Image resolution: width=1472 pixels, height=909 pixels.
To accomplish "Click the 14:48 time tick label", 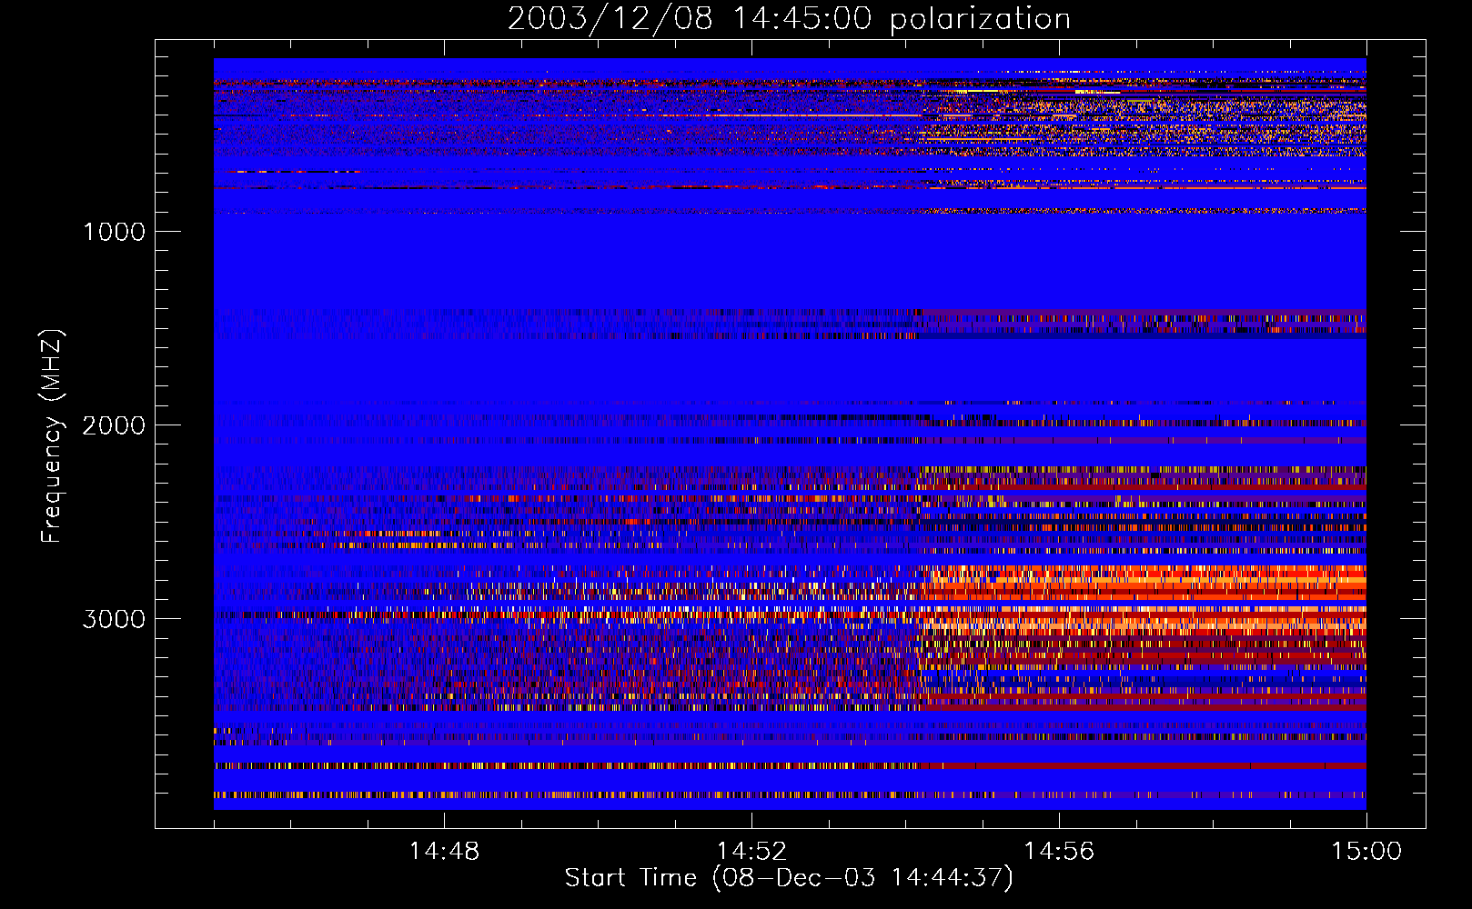I will click(x=444, y=852).
